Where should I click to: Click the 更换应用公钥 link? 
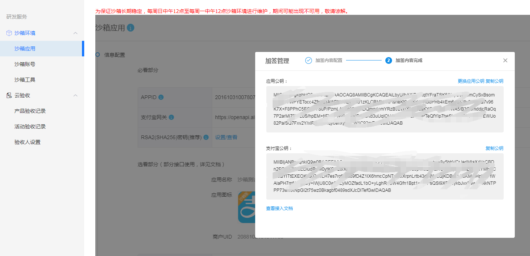(471, 81)
